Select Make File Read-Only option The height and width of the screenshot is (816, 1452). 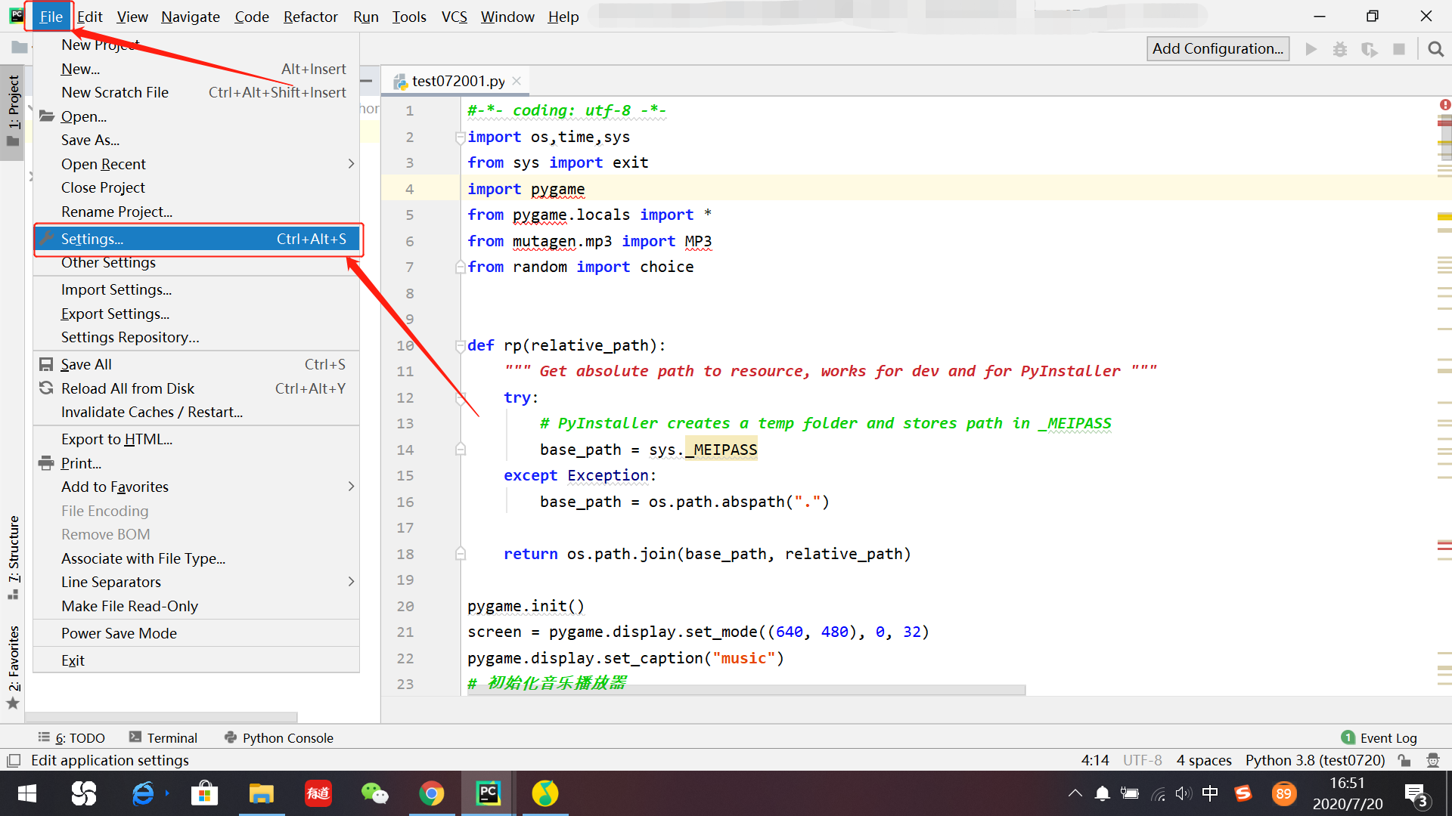[x=129, y=606]
